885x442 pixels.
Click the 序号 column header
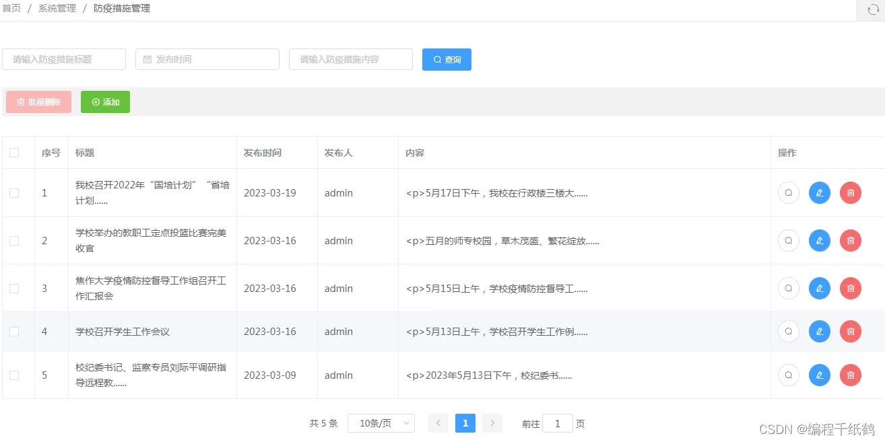tap(51, 153)
